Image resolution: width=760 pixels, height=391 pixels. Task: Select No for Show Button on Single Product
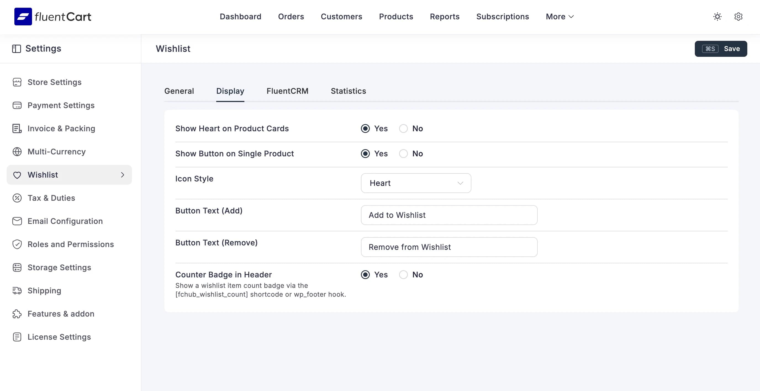(403, 154)
